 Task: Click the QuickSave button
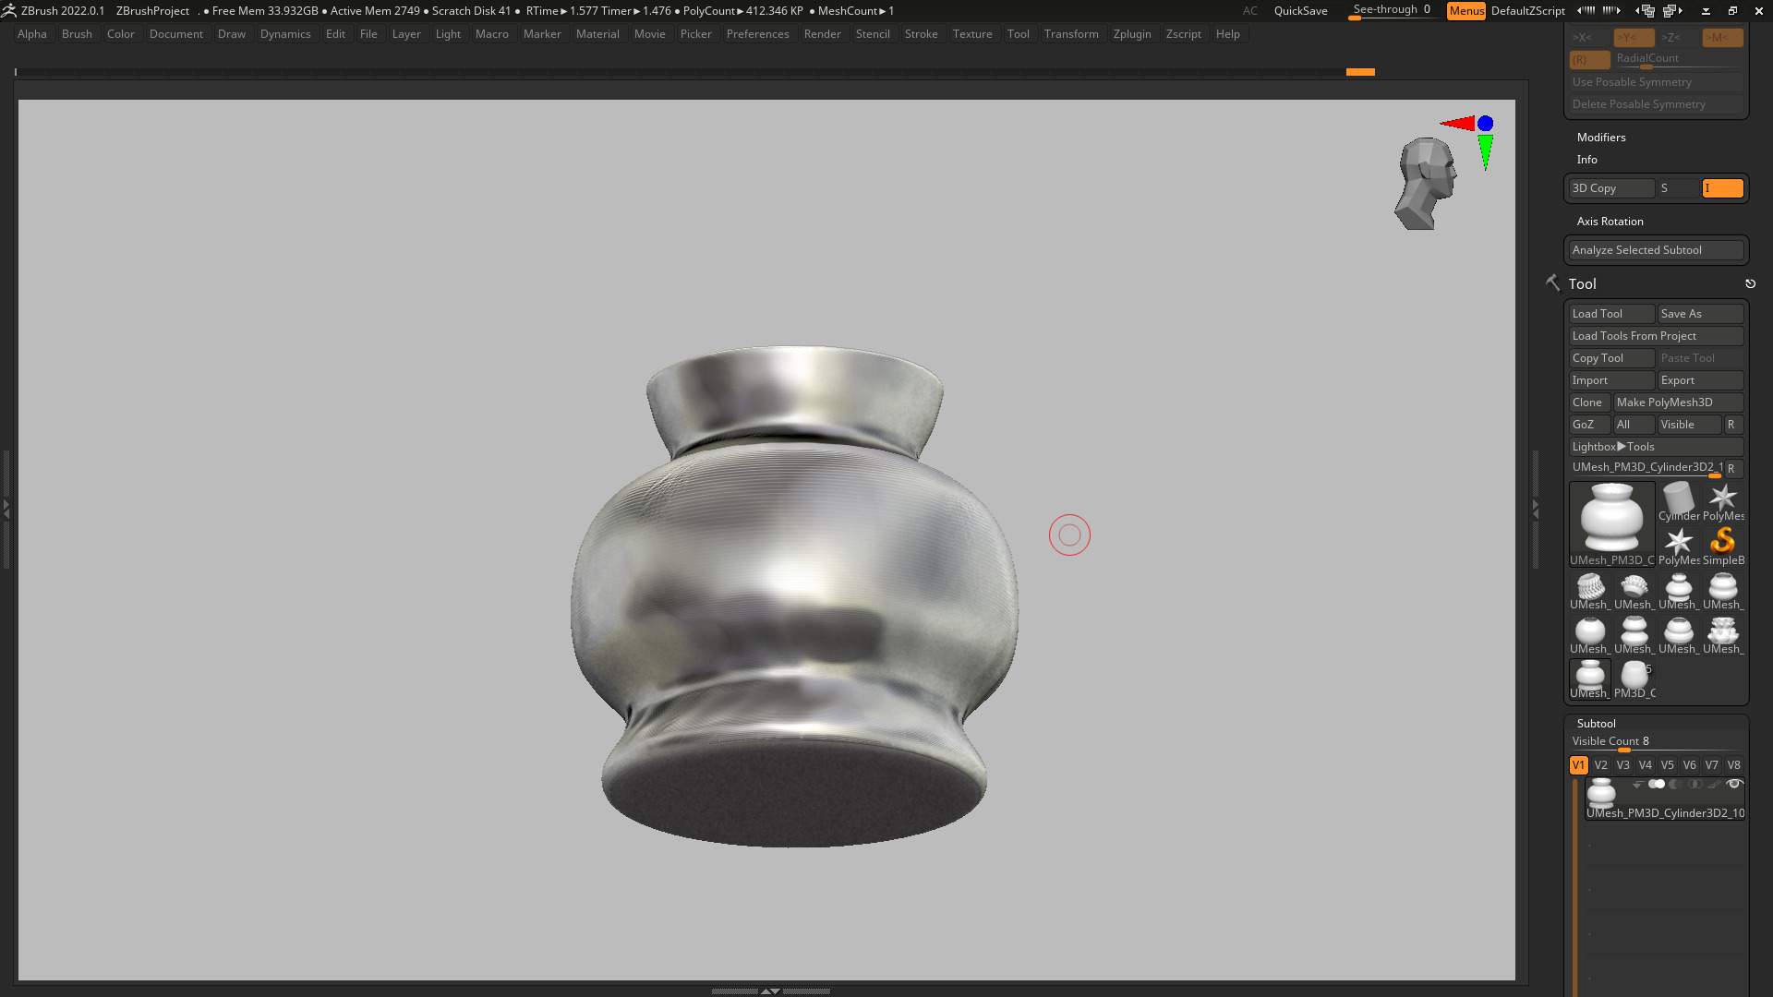1300,11
